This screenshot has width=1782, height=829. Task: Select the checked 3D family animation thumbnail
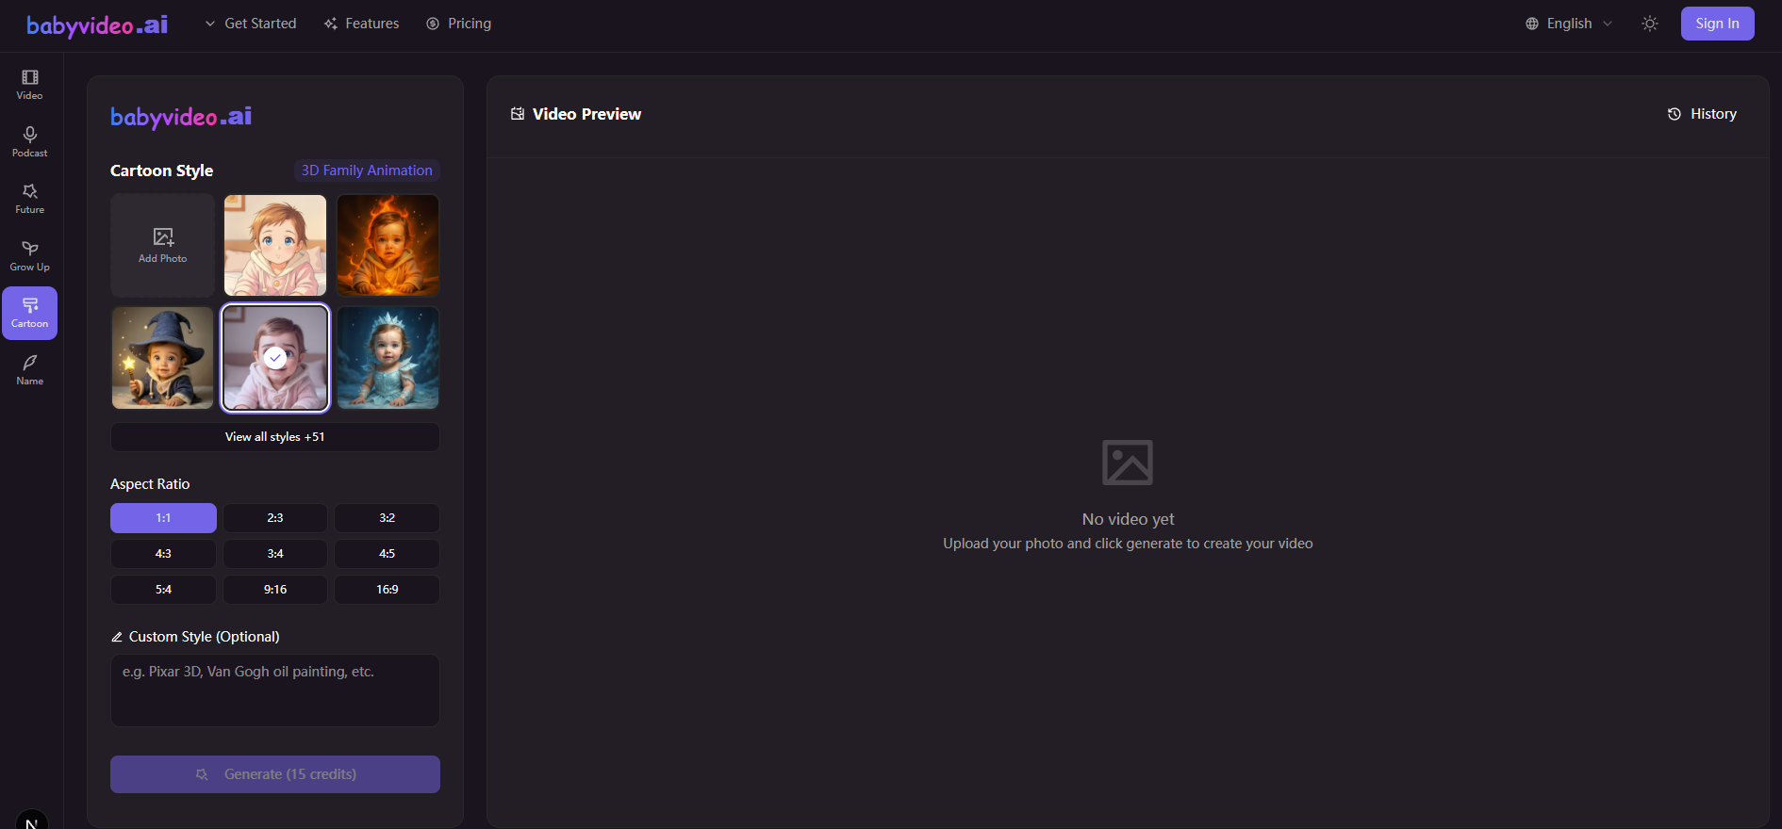pyautogui.click(x=275, y=358)
